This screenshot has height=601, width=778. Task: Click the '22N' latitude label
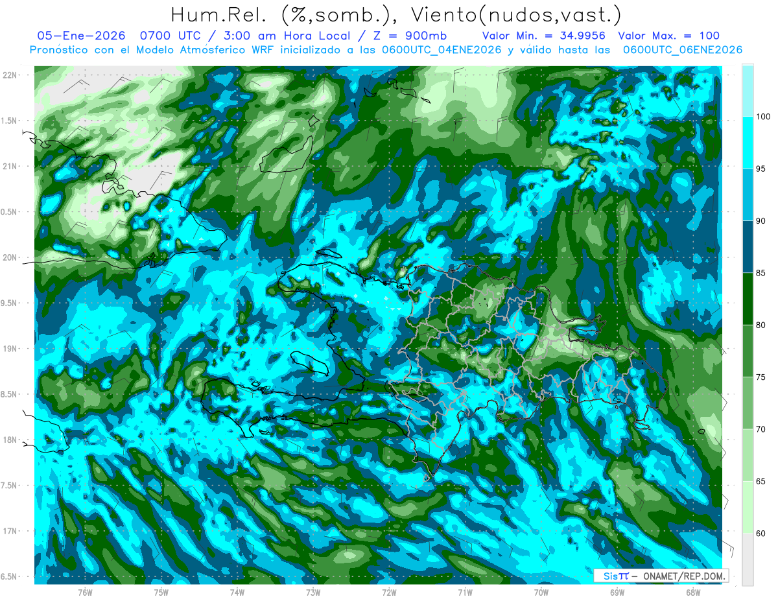pyautogui.click(x=10, y=75)
